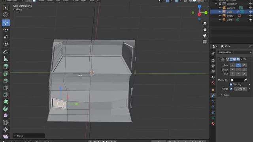This screenshot has height=142, width=253.
Task: Select the Inset Faces tool
Action: click(6, 74)
